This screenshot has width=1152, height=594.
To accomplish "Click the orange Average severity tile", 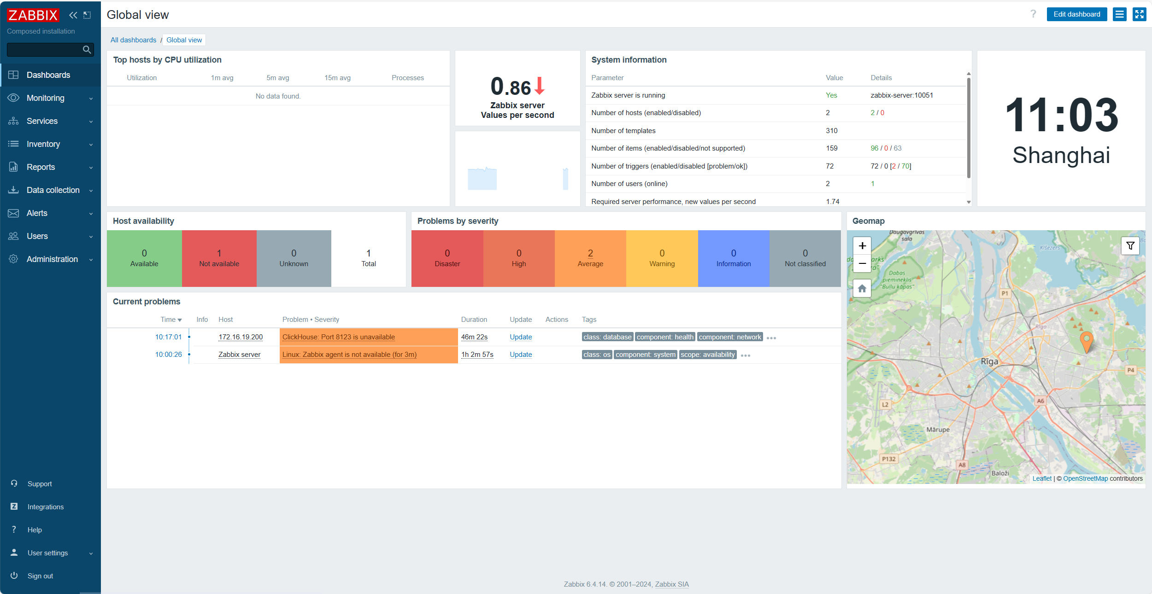I will tap(590, 258).
